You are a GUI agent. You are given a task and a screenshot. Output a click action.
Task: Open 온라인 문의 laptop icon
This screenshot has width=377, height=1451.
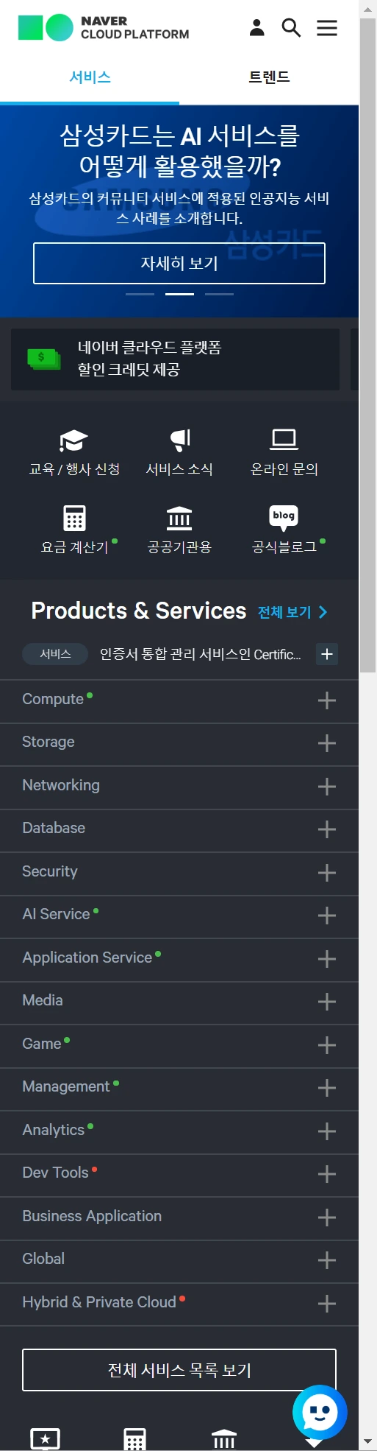[x=284, y=440]
